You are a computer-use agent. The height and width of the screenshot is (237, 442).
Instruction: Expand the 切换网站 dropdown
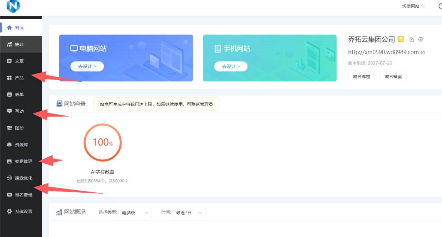coord(414,6)
